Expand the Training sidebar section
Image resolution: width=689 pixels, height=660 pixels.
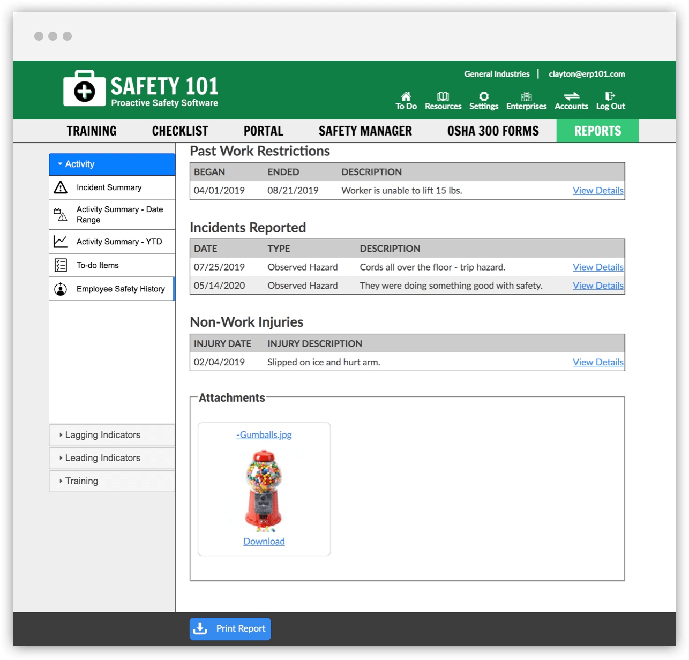[x=112, y=481]
